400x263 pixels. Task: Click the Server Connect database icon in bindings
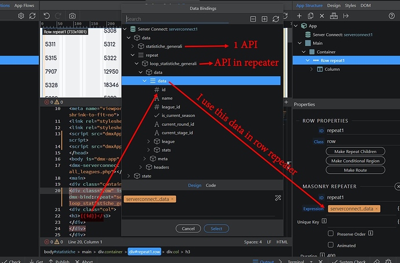133,29
